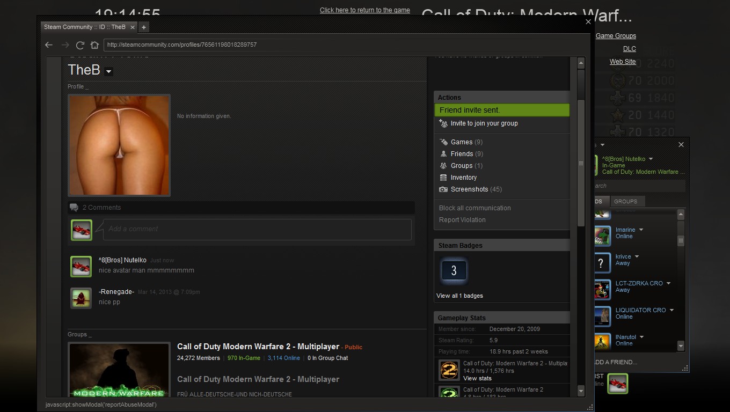
Task: Click the Screenshots camera icon
Action: click(x=443, y=189)
